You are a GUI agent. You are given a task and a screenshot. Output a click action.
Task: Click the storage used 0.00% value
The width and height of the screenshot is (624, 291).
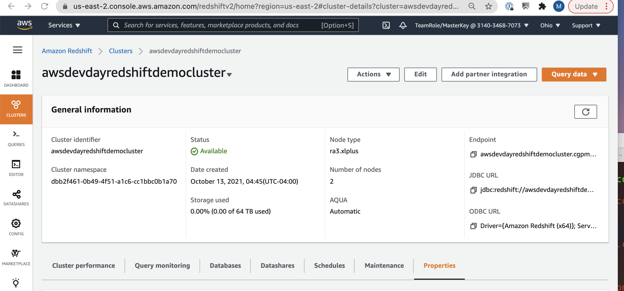coord(231,212)
